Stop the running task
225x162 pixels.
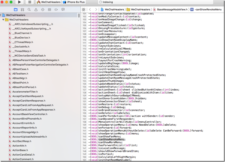(x=30, y=2)
